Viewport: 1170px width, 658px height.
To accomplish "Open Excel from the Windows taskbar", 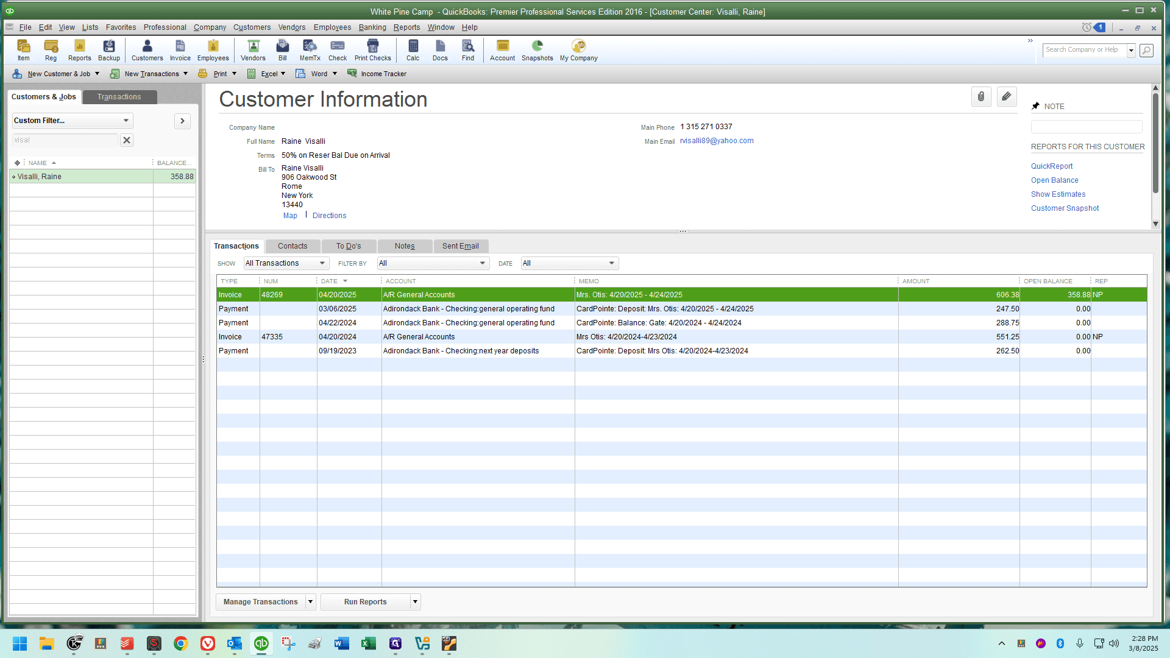I will 368,643.
